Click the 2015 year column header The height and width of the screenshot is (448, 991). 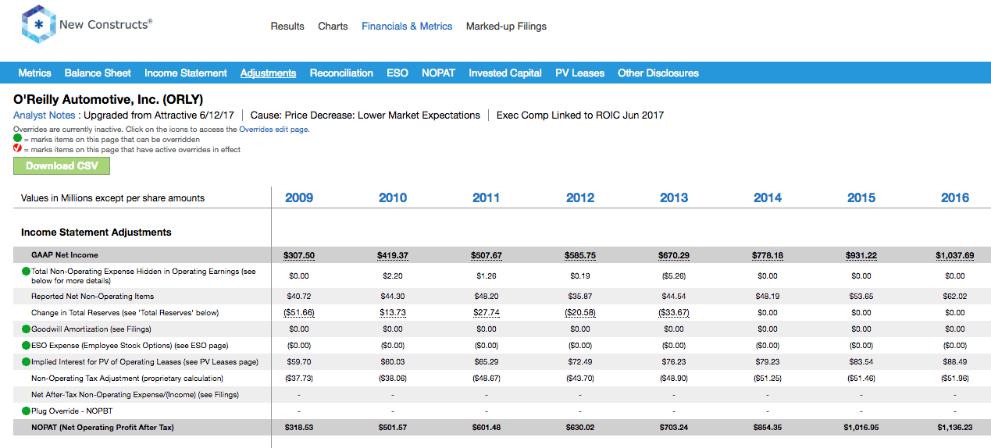(x=861, y=197)
